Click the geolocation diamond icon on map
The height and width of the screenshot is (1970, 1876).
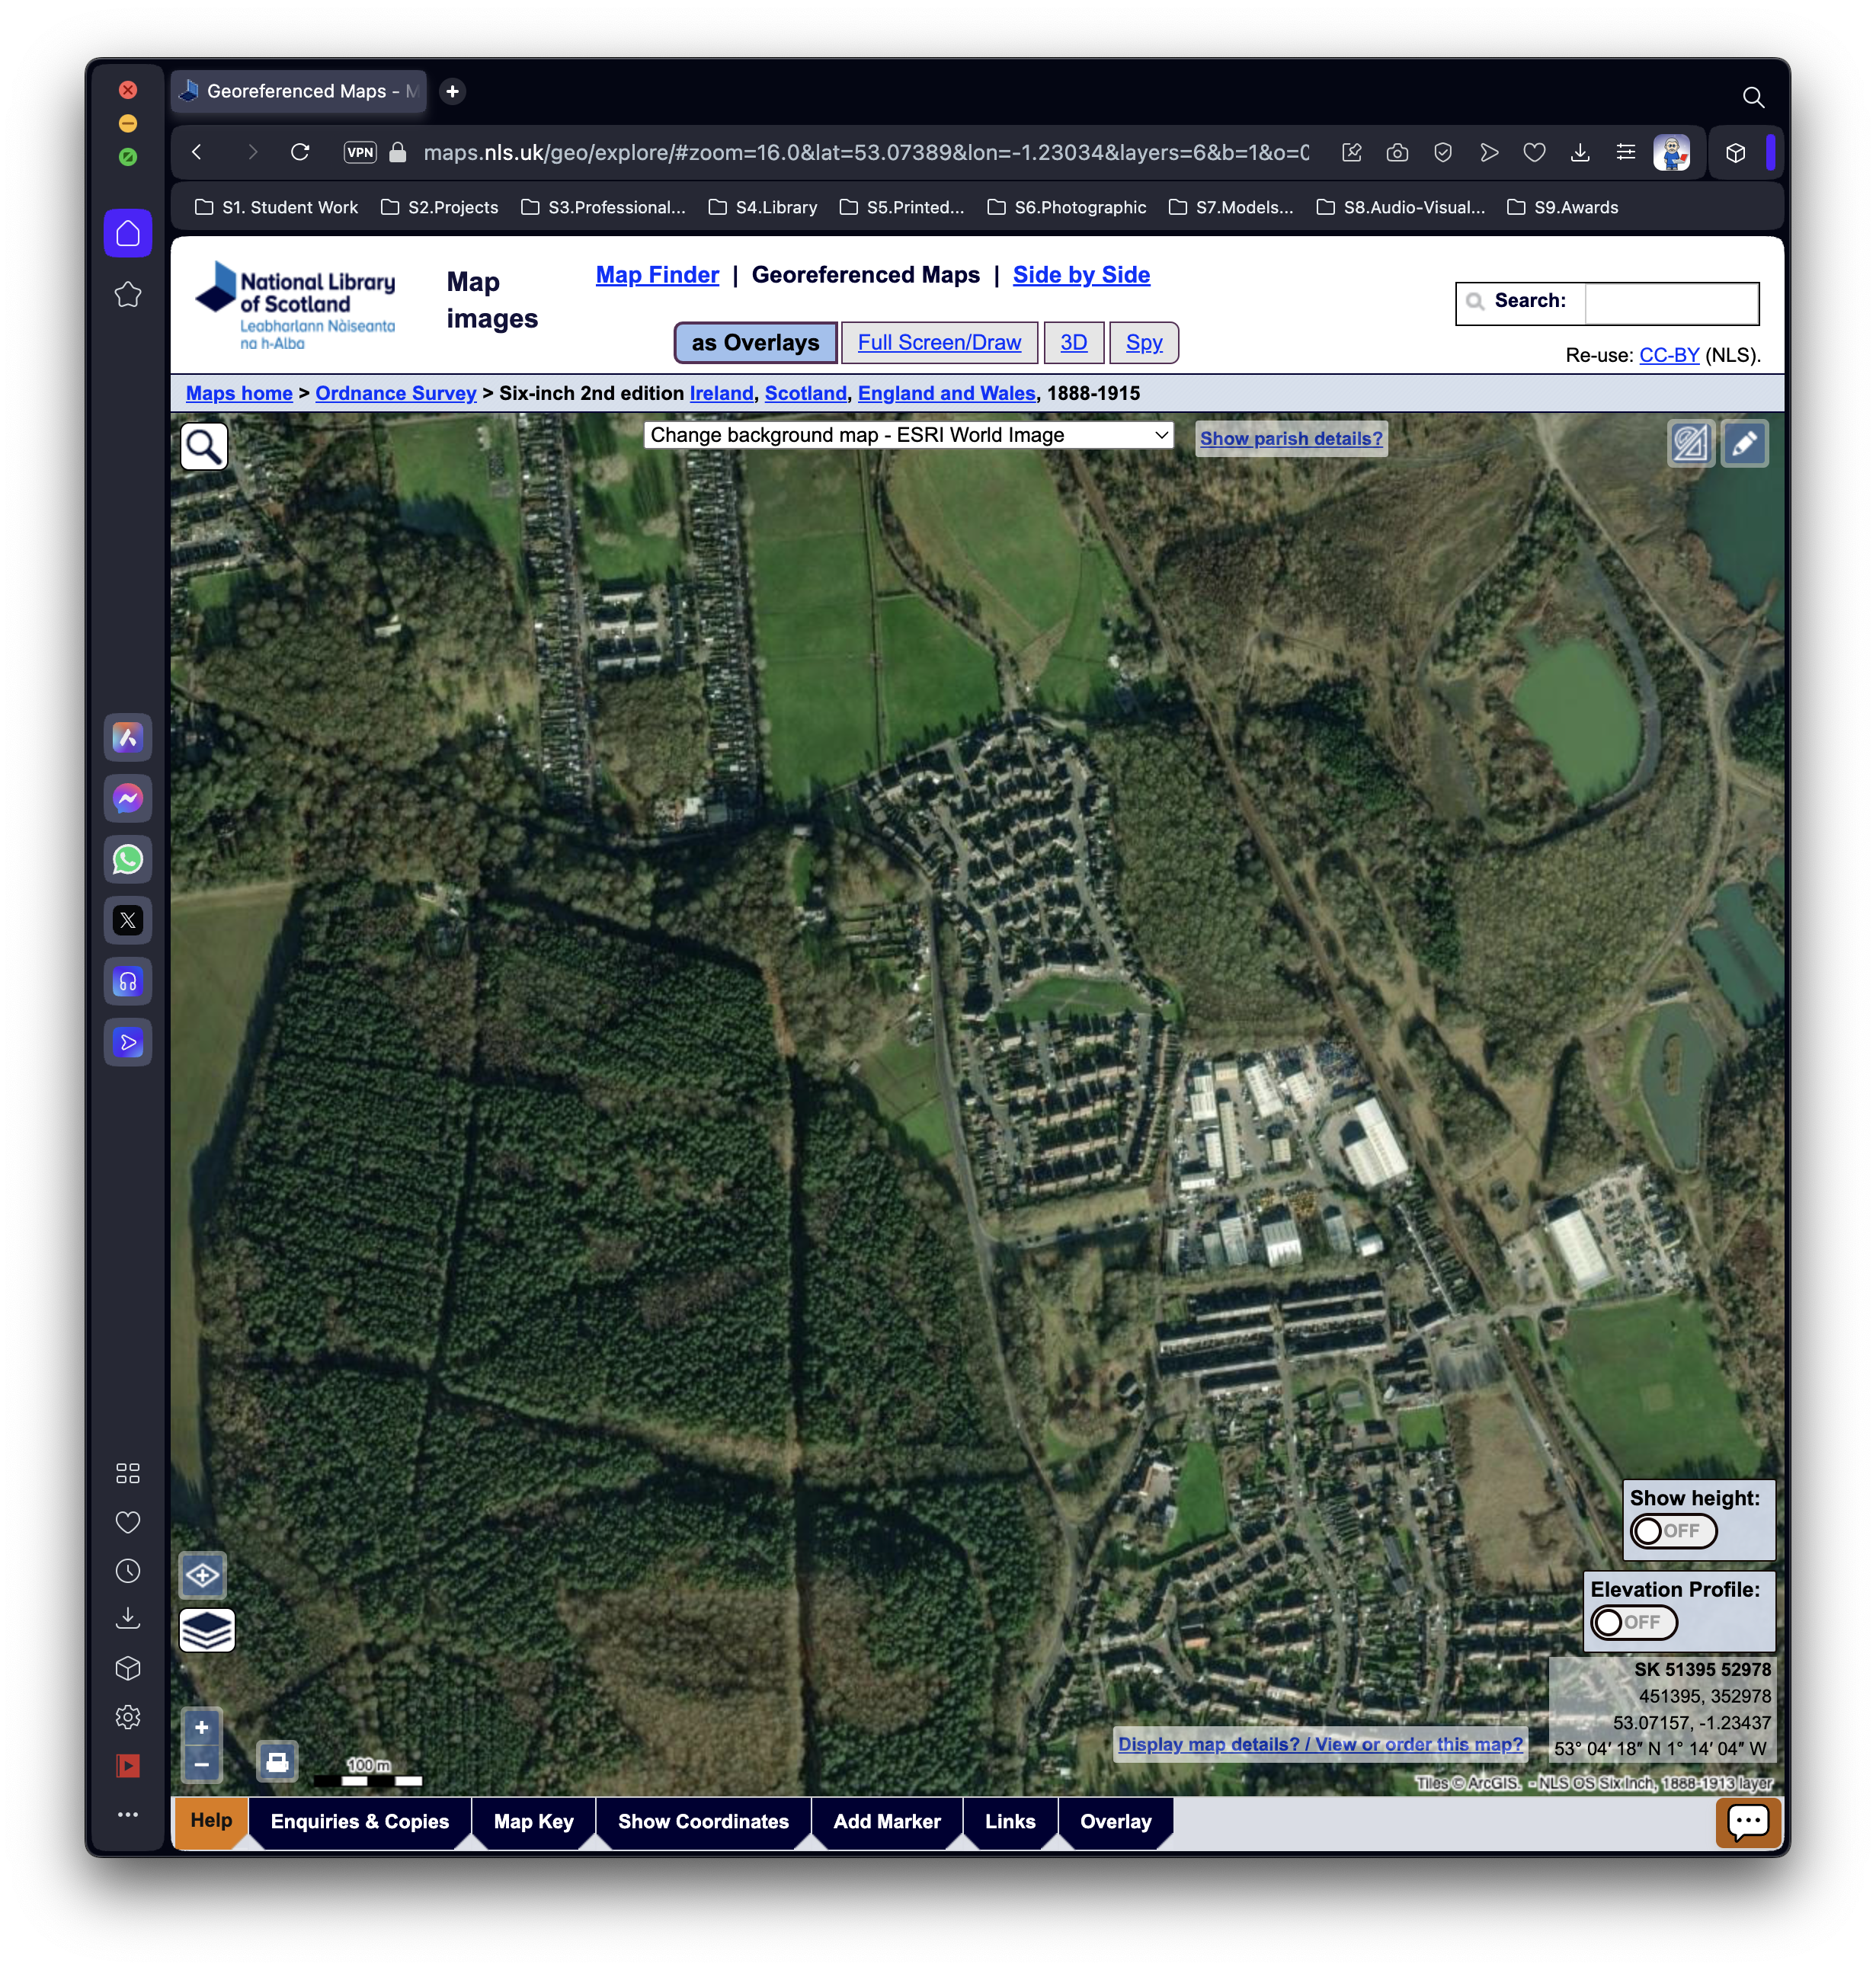coord(203,1576)
